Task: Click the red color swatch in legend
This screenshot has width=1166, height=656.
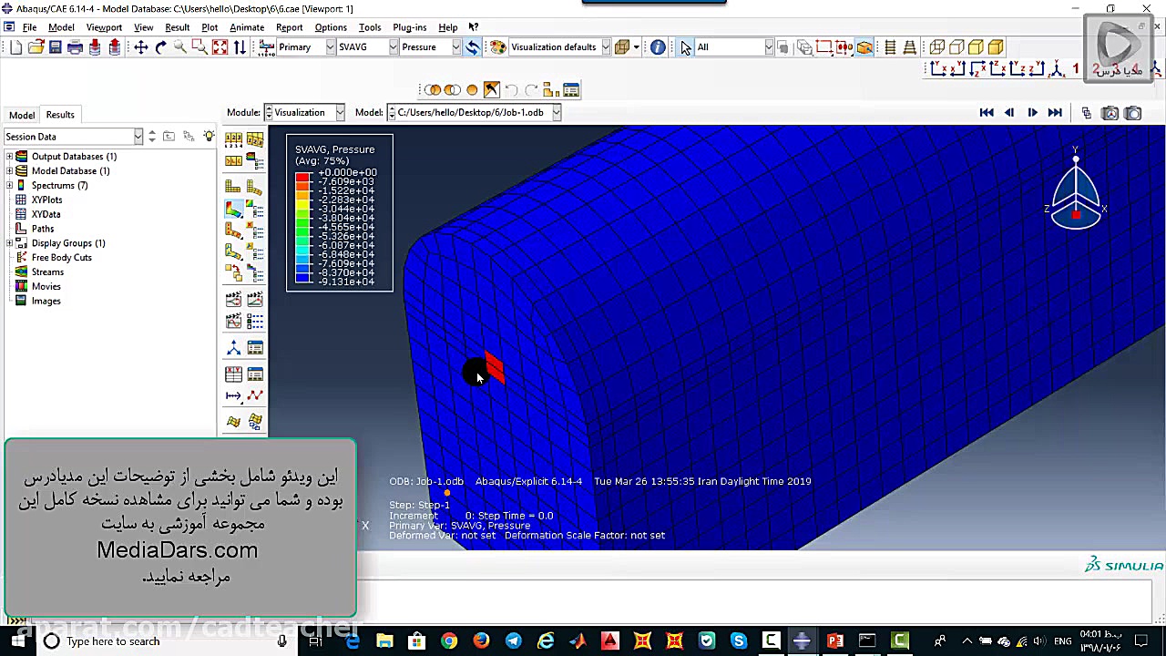Action: click(302, 177)
